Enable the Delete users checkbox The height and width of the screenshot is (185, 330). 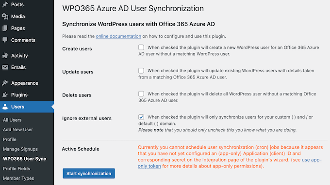(x=141, y=93)
